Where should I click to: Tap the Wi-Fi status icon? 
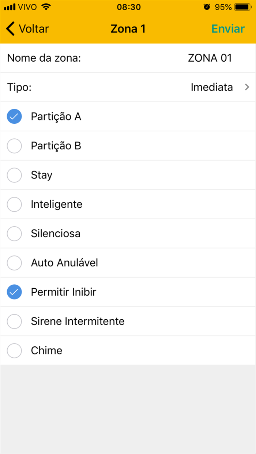(45, 6)
